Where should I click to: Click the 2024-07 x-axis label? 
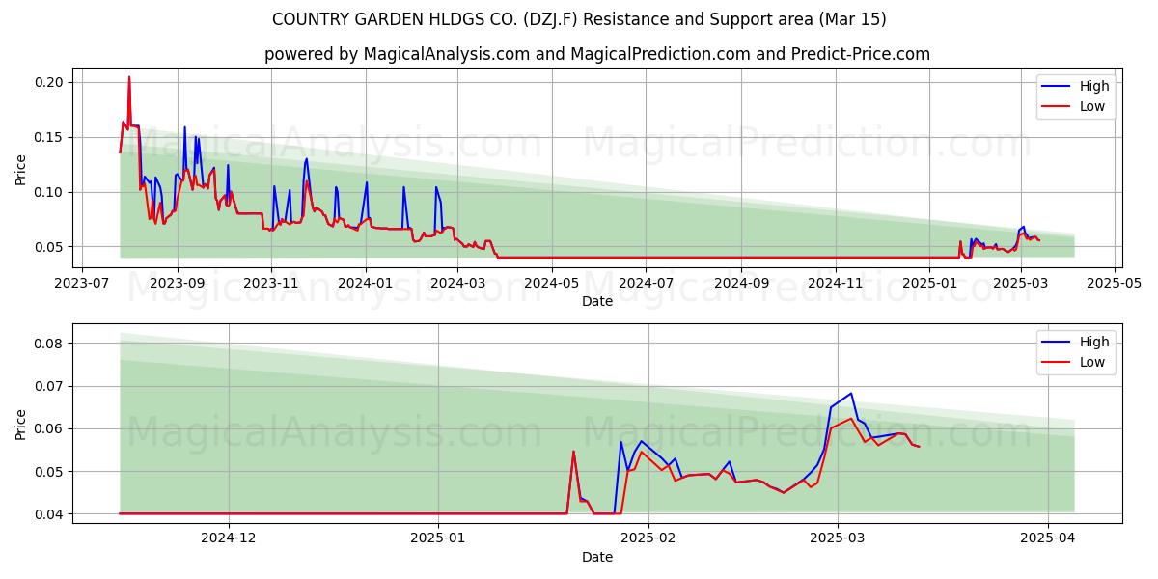[x=647, y=283]
